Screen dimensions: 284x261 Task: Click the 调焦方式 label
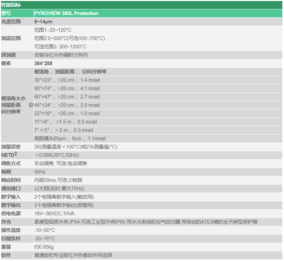pos(11,163)
